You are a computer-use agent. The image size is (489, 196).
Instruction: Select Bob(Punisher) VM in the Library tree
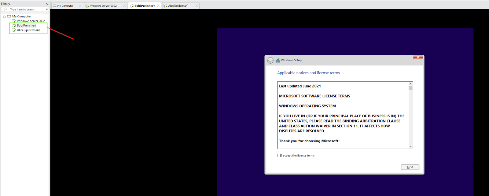coord(26,26)
